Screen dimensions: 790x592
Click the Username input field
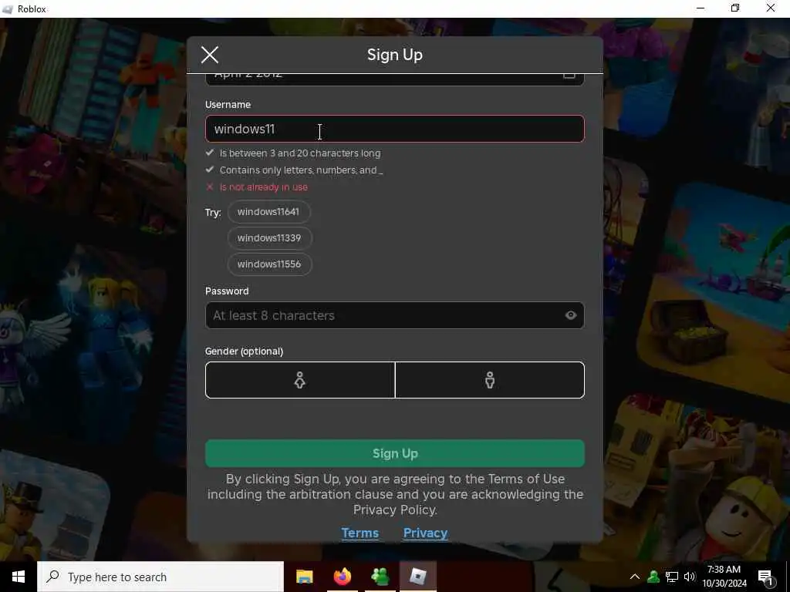click(x=394, y=129)
